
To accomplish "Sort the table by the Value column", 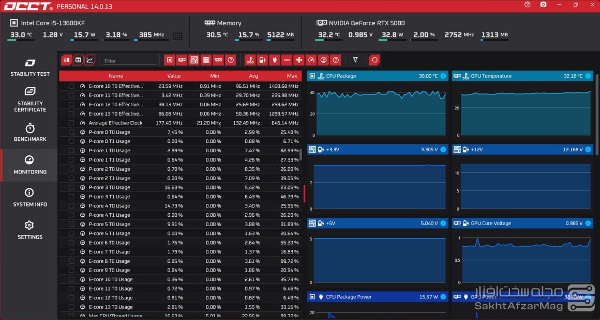I will [x=174, y=76].
